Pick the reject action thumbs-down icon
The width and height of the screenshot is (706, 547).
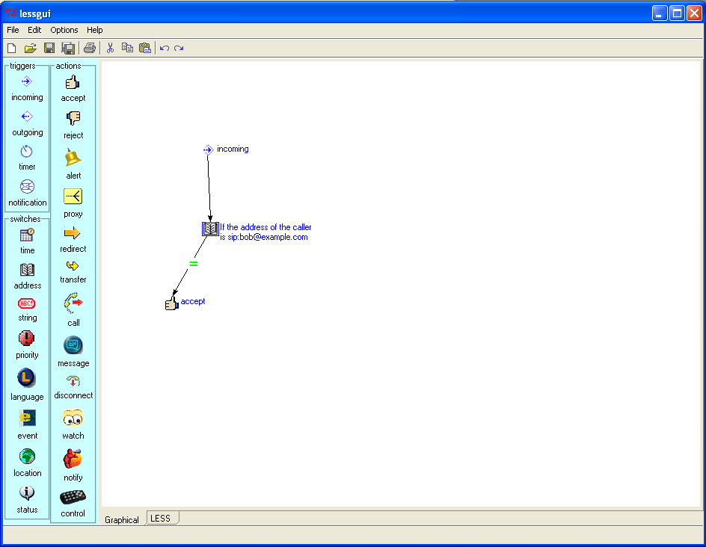point(73,118)
